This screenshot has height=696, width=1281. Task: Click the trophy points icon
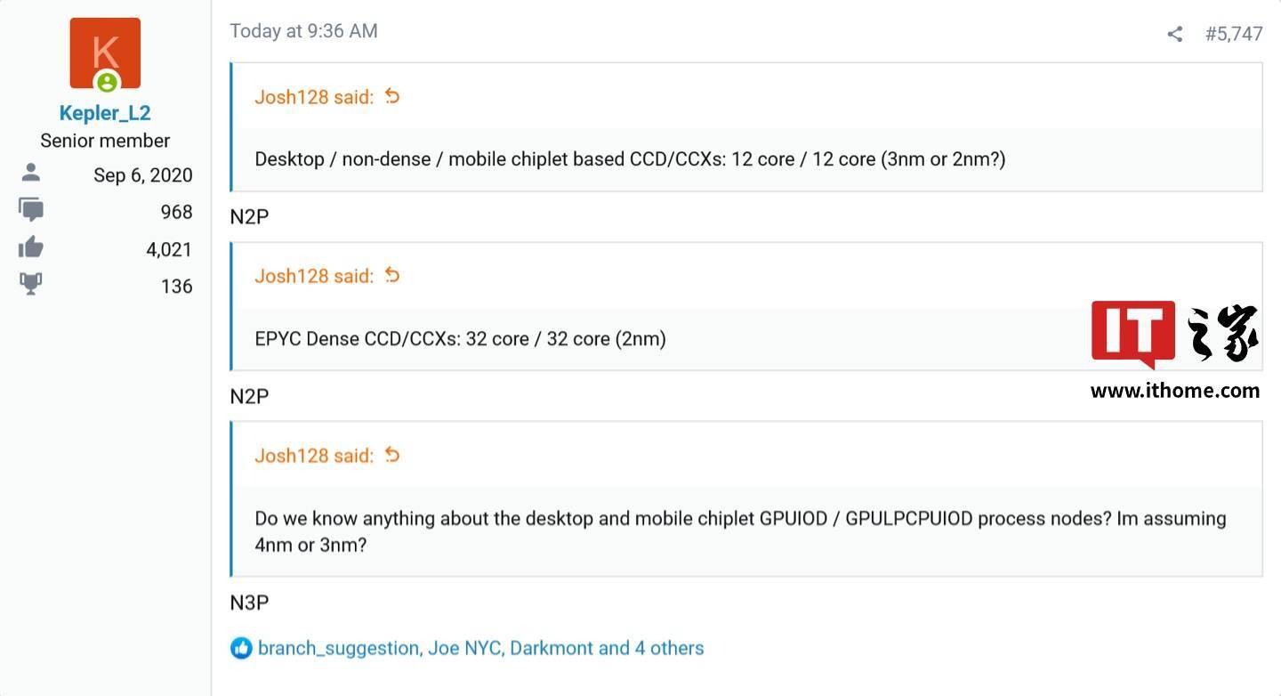tap(31, 285)
